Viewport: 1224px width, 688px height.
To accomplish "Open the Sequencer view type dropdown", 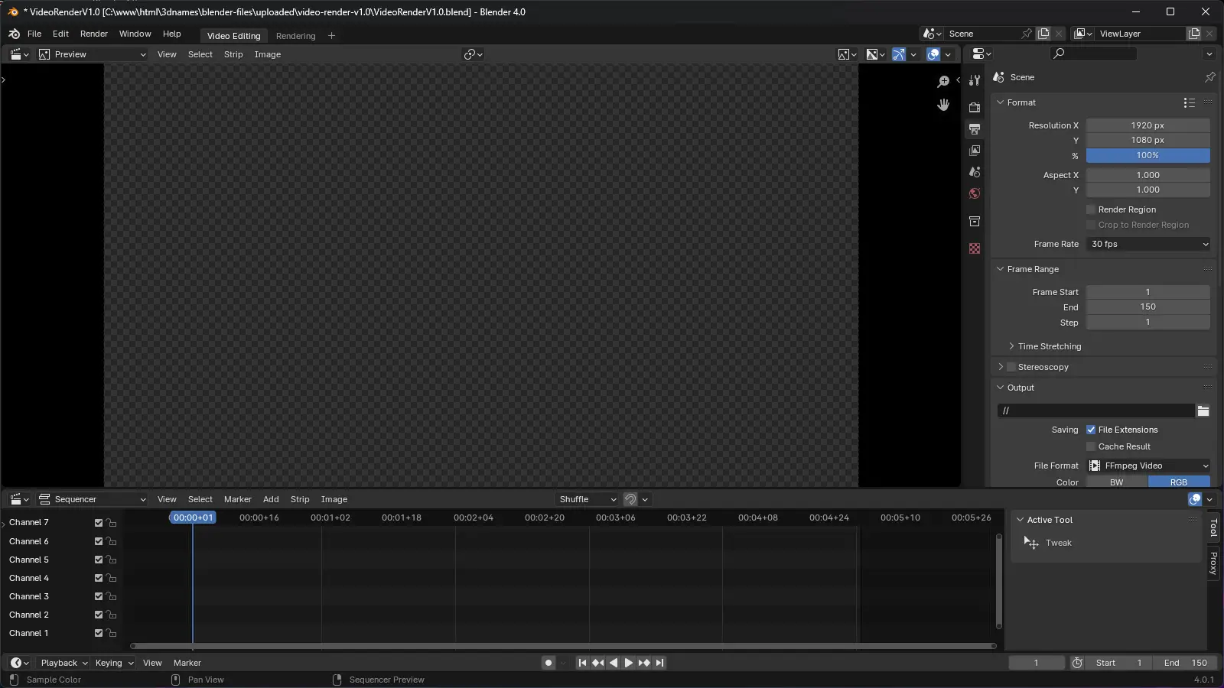I will pyautogui.click(x=92, y=499).
